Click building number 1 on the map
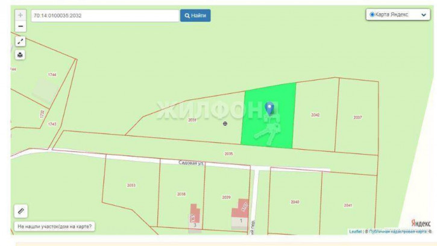The width and height of the screenshot is (437, 246). pos(241,221)
